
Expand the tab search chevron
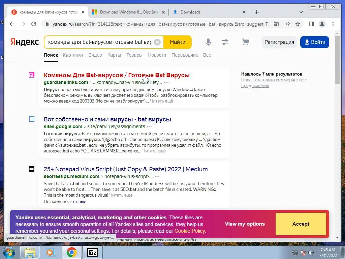(x=301, y=12)
